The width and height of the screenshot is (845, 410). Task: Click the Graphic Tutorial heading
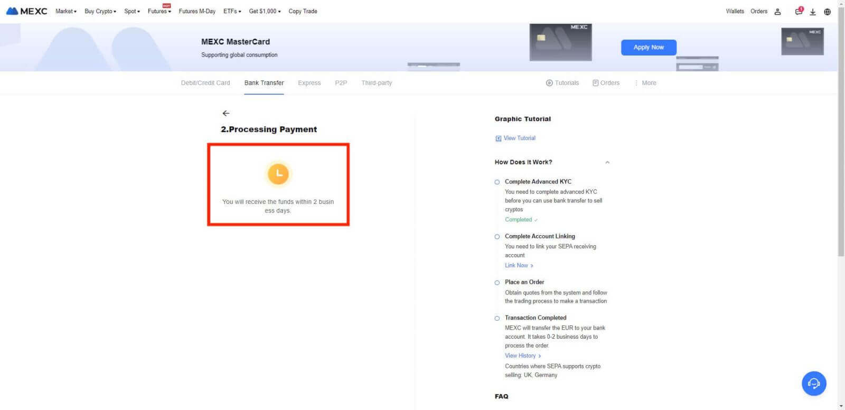523,119
